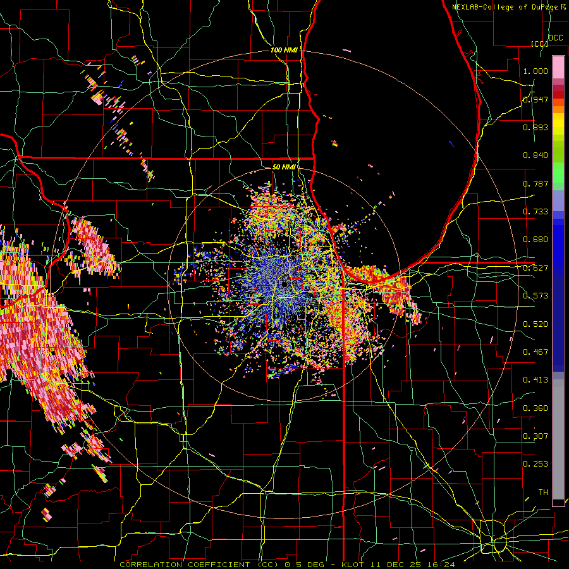Click the 0.893 legend value
The image size is (569, 569).
click(x=535, y=127)
